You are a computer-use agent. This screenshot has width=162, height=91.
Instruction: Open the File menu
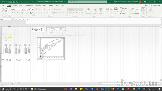point(3,5)
